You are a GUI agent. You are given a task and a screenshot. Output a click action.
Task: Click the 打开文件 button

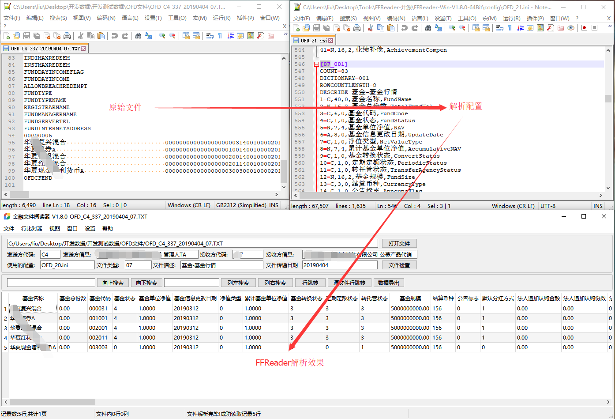click(x=400, y=243)
